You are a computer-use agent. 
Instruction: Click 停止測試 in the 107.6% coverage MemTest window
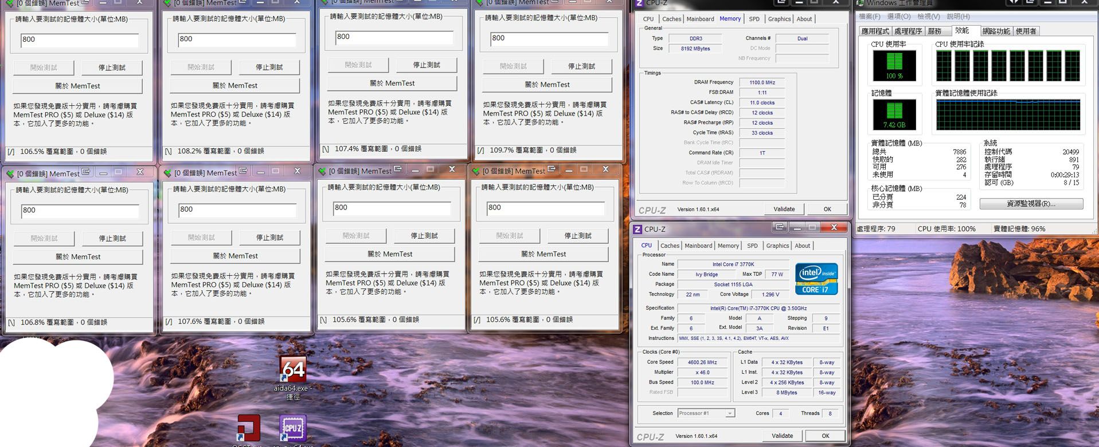(x=269, y=237)
